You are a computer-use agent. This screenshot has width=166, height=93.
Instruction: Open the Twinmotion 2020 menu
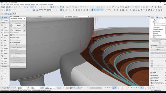click(x=43, y=5)
